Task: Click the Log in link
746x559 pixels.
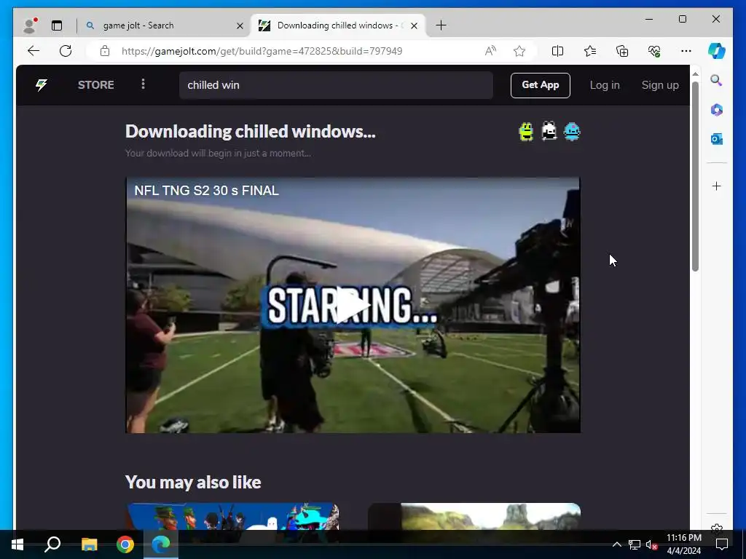Action: point(605,85)
